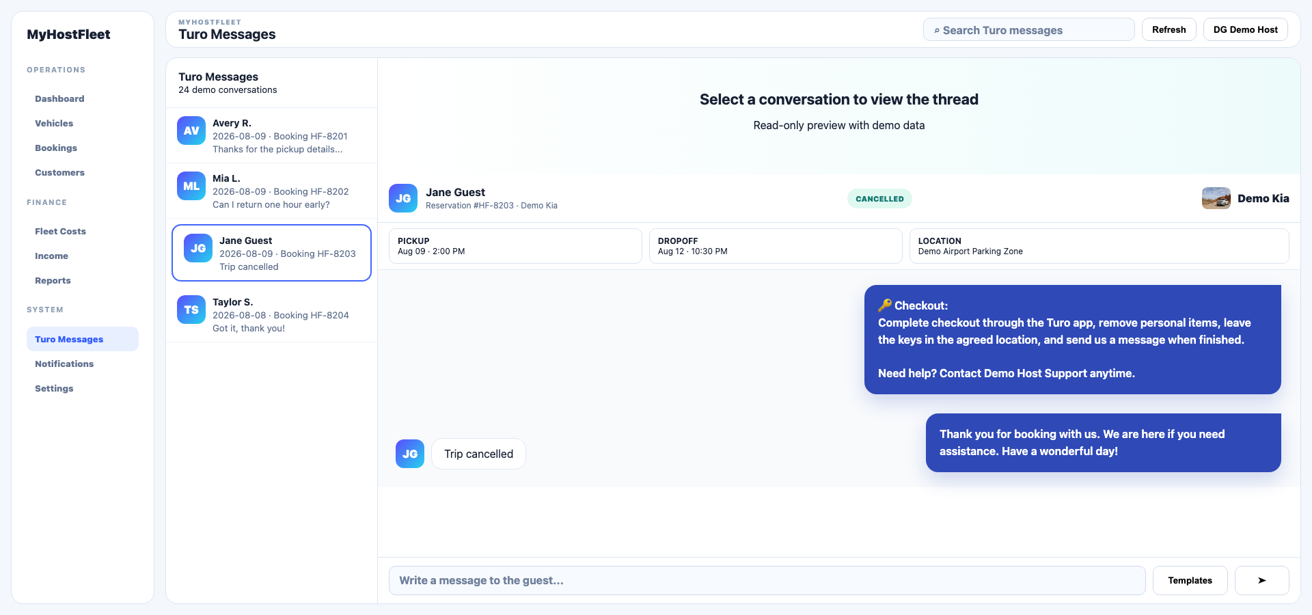Click the Checkout instructions message bubble

point(1072,340)
